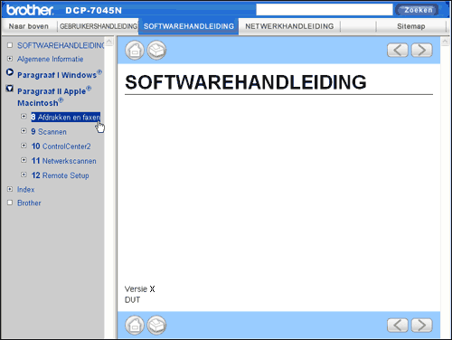Click box icon beside Brother tree item
The image size is (452, 340).
(x=10, y=203)
